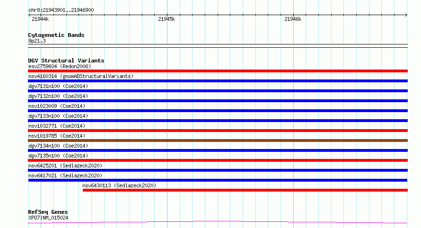Click the brown bar under nsv1019785

218,140
